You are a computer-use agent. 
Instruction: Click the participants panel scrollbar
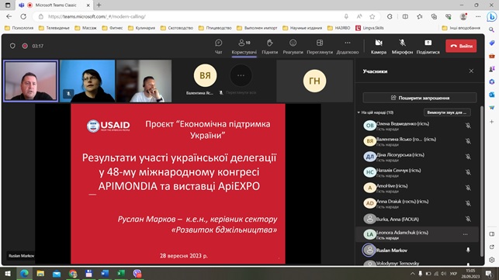481,181
